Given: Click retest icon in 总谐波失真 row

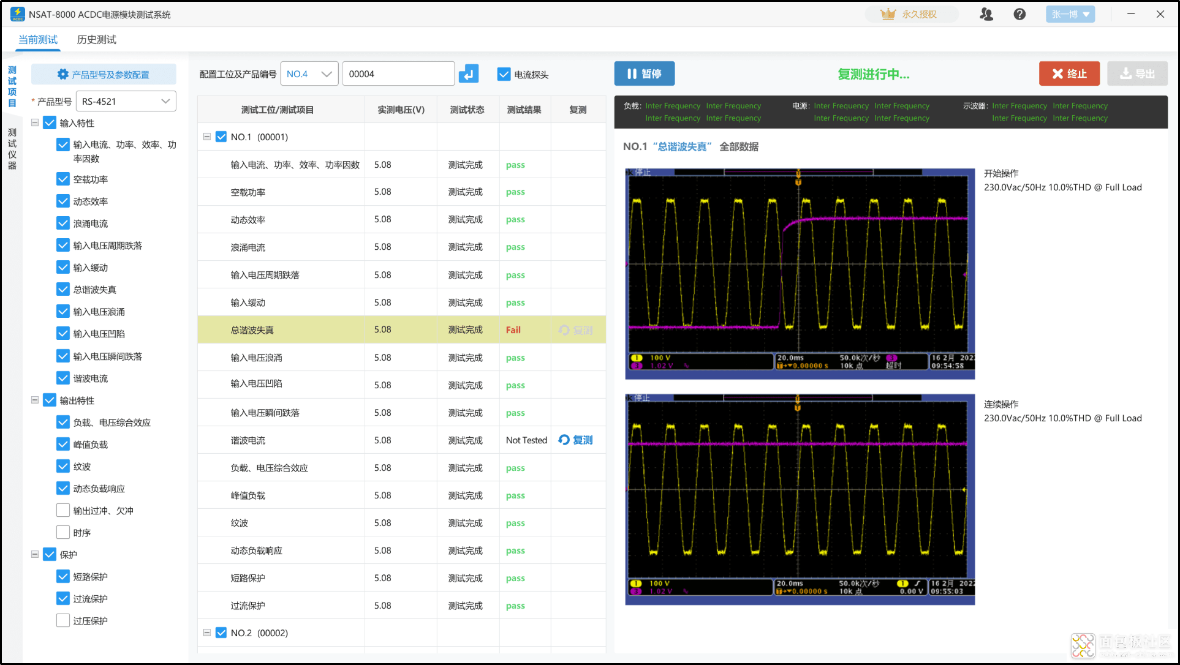Looking at the screenshot, I should coord(564,330).
